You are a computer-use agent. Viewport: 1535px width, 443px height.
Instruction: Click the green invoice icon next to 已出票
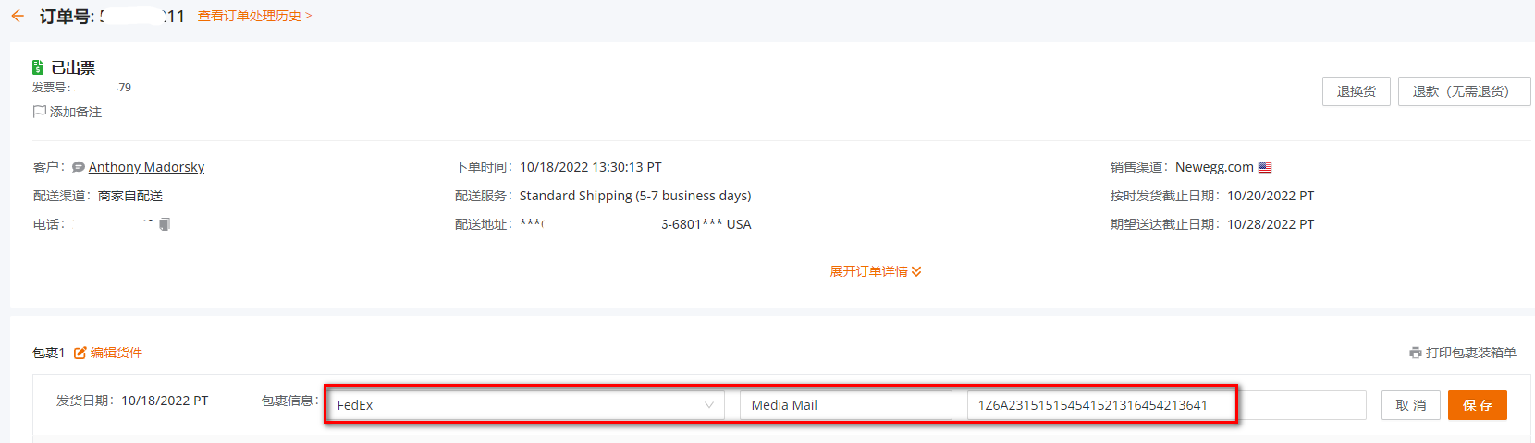coord(38,67)
